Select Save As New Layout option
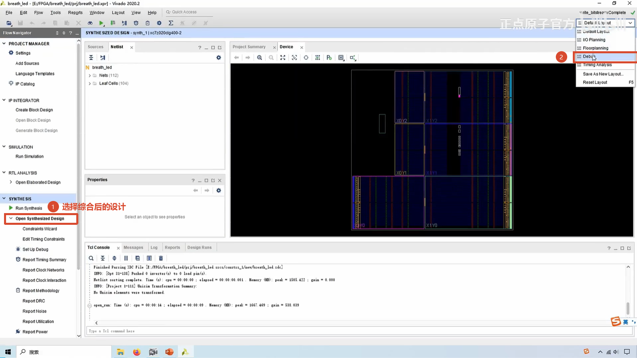 (605, 74)
